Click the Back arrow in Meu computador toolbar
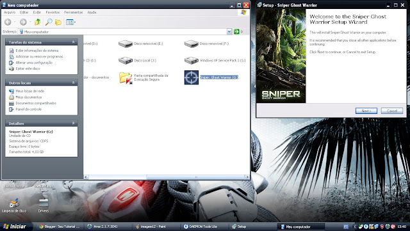This screenshot has height=231, width=410. 8,22
